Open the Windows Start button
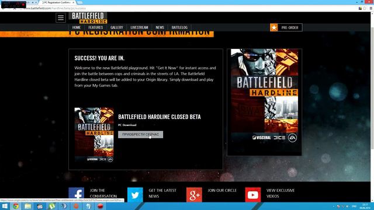The width and height of the screenshot is (374, 210). (5, 206)
